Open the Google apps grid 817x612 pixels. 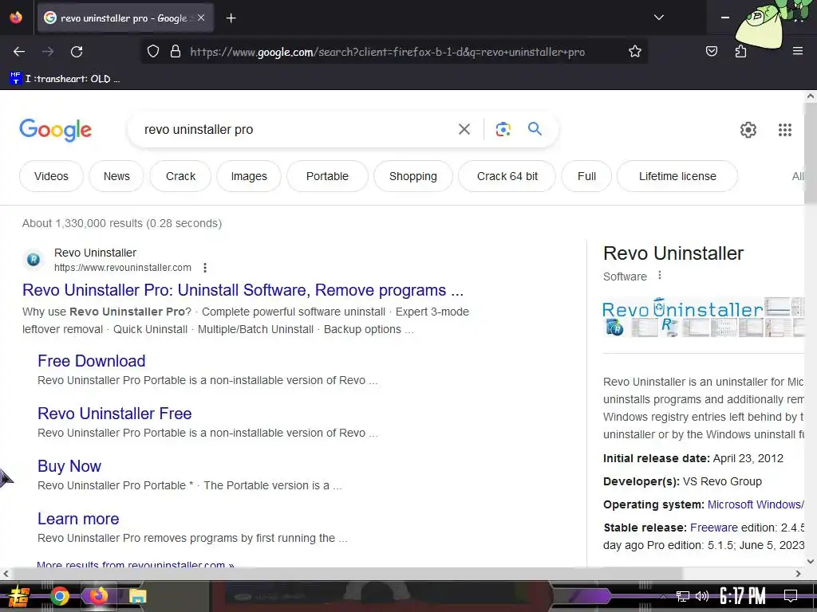(x=785, y=130)
